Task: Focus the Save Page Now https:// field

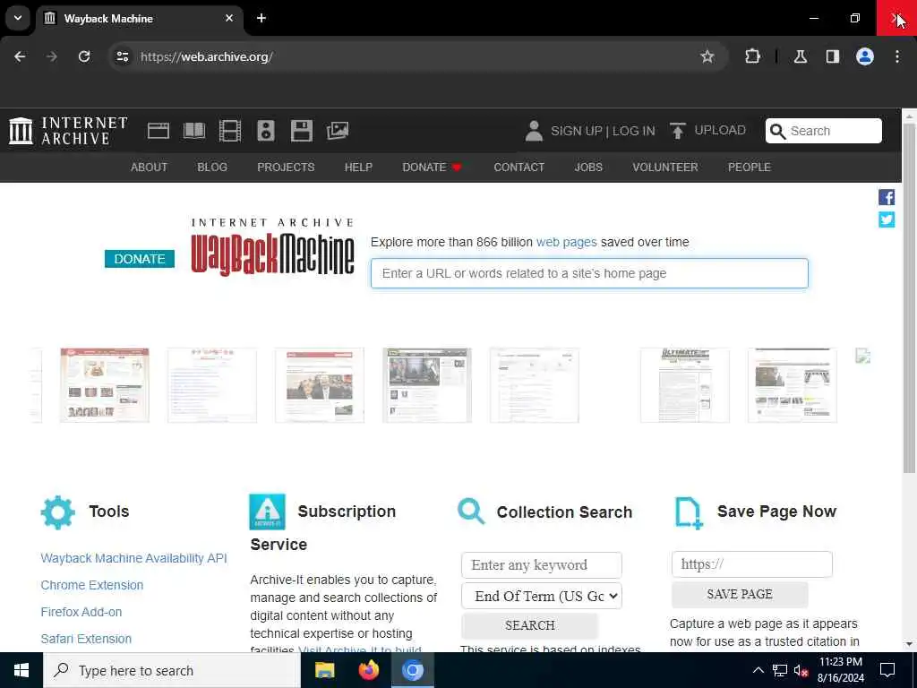Action: (x=751, y=564)
